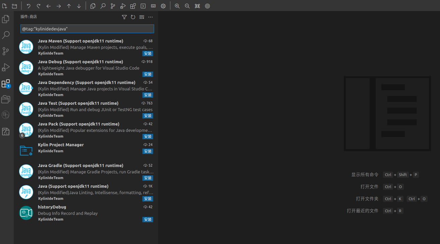Install the Java Gradle extension
440x244 pixels.
coord(148,178)
